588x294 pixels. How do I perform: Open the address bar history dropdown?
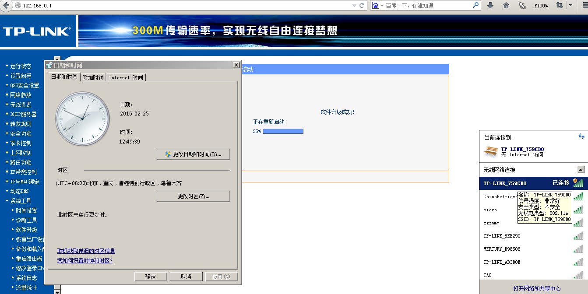[x=355, y=6]
